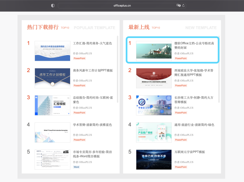Click the translate page icon in the address bar

pos(178,6)
